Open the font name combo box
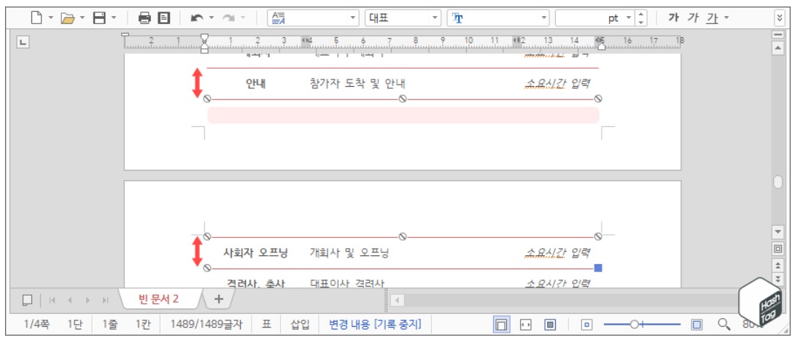Viewport: 795px width, 340px height. [498, 18]
